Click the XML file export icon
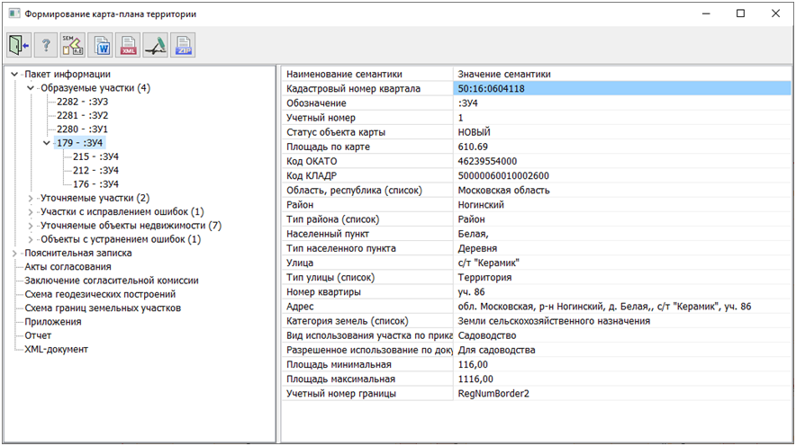The height and width of the screenshot is (446, 796). click(128, 44)
